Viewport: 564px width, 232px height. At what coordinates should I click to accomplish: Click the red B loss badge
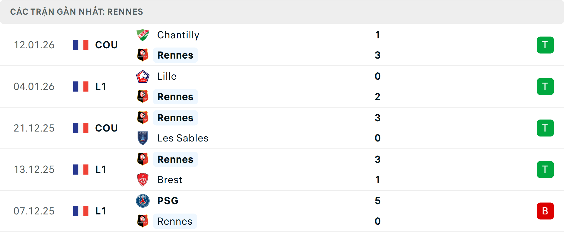545,211
